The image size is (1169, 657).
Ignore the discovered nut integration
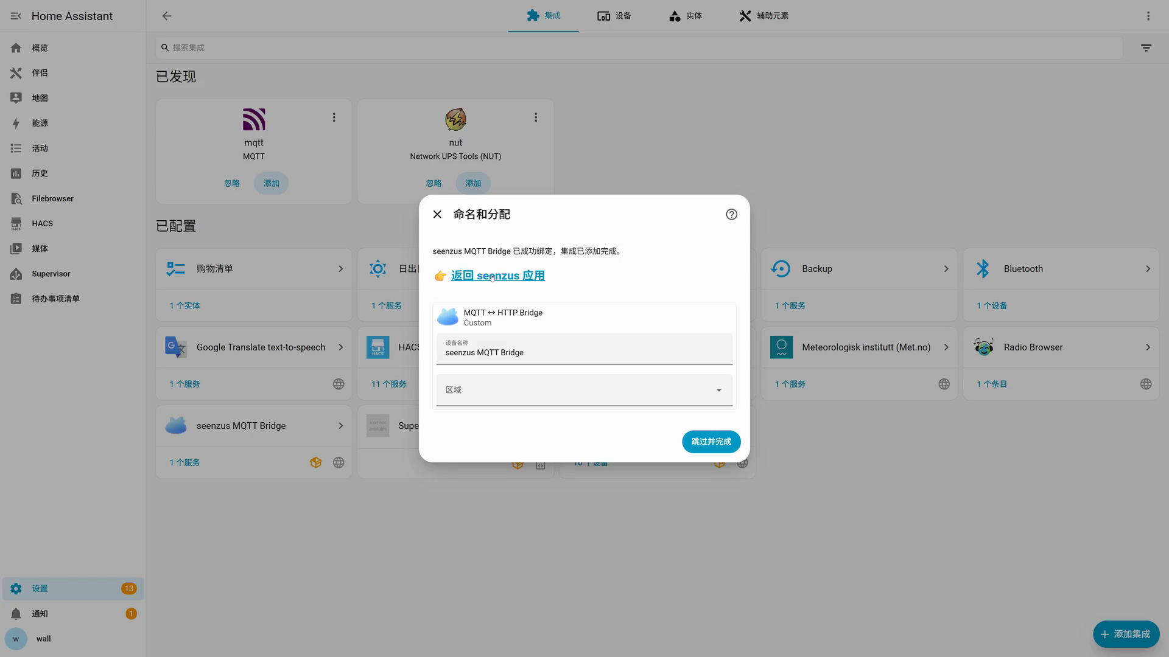click(434, 183)
